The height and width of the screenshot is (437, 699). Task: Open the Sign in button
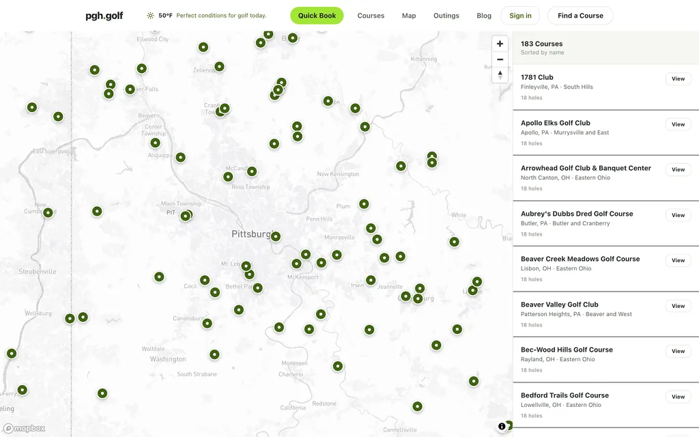click(x=520, y=16)
